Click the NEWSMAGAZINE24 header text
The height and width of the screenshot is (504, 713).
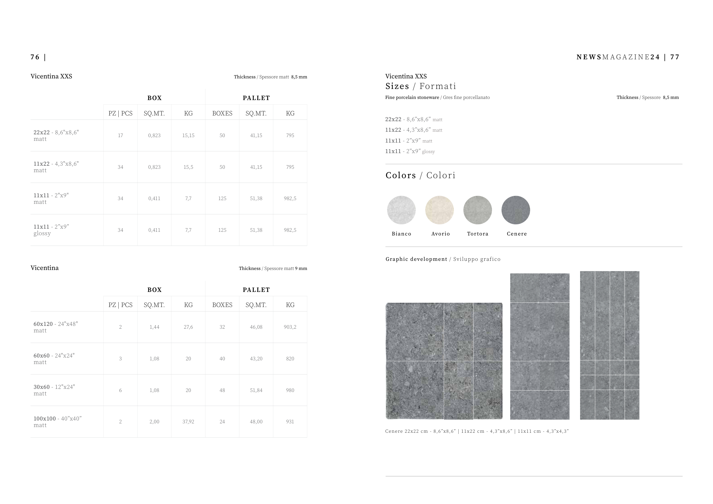click(618, 57)
